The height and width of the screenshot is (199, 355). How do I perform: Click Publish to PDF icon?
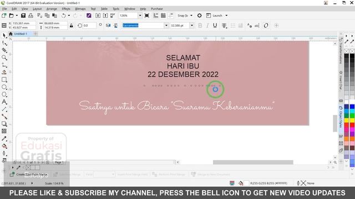click(113, 15)
